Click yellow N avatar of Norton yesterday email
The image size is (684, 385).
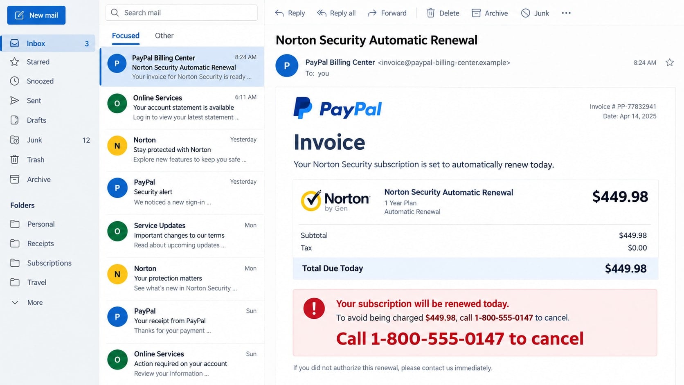117,146
